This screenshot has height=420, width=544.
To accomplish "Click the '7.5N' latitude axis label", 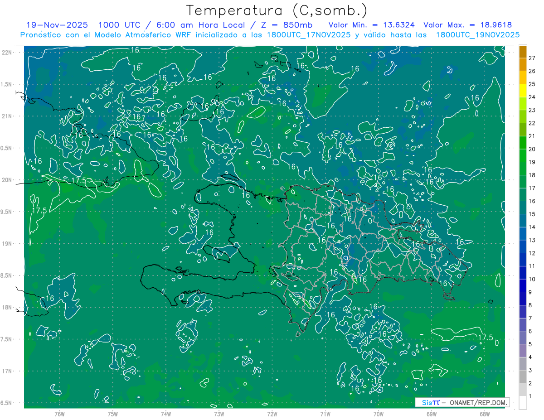I will 7,339.
